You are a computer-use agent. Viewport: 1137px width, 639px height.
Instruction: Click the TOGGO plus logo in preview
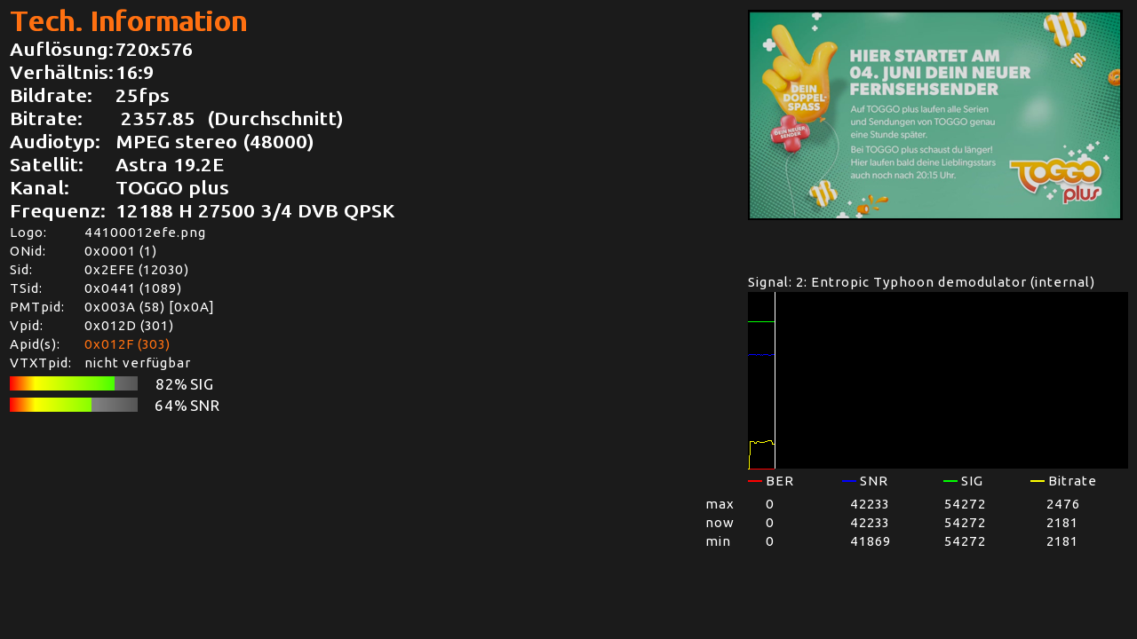(1055, 180)
